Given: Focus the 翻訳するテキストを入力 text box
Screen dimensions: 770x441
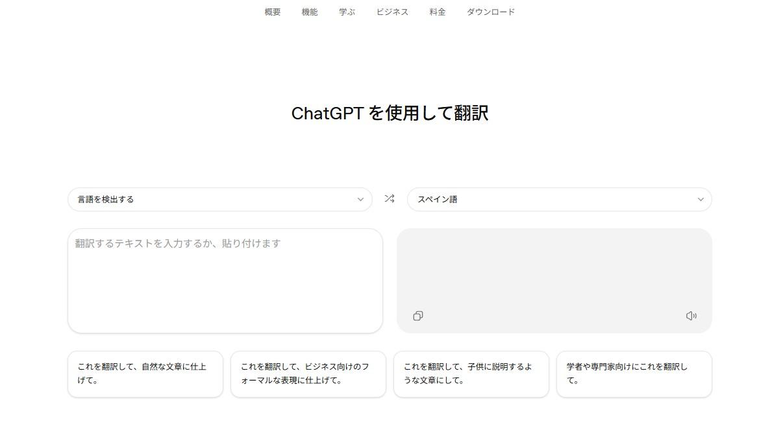Looking at the screenshot, I should (225, 280).
